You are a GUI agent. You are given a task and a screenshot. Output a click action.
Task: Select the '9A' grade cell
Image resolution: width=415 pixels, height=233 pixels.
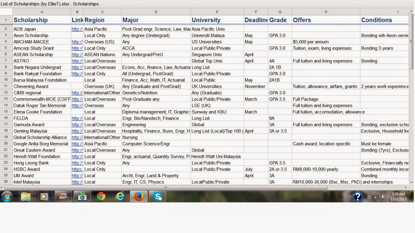tap(280, 118)
